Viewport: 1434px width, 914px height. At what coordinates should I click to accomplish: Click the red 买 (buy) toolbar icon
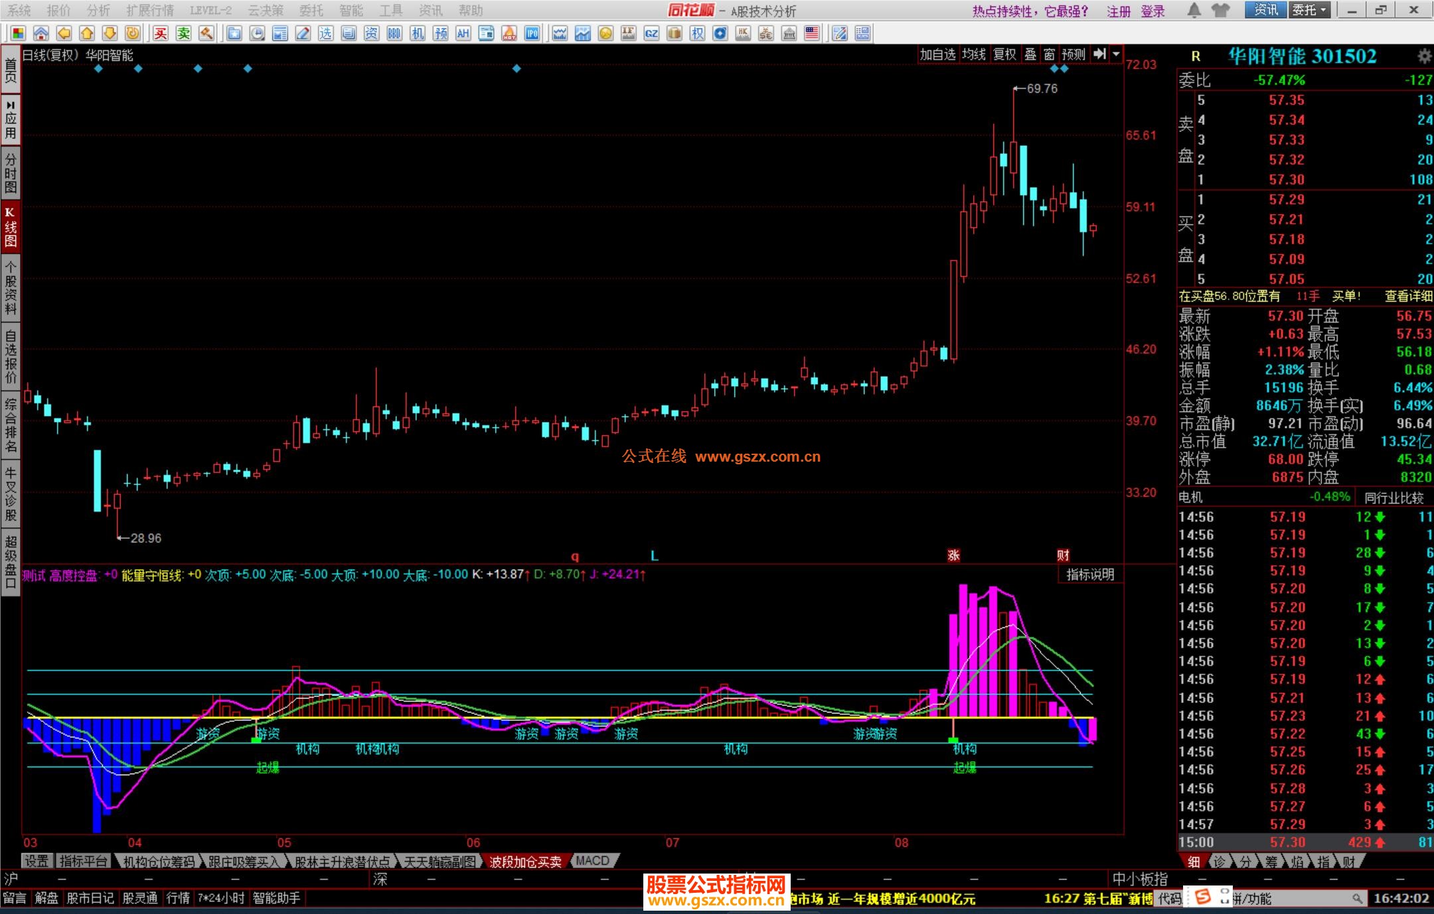click(161, 33)
